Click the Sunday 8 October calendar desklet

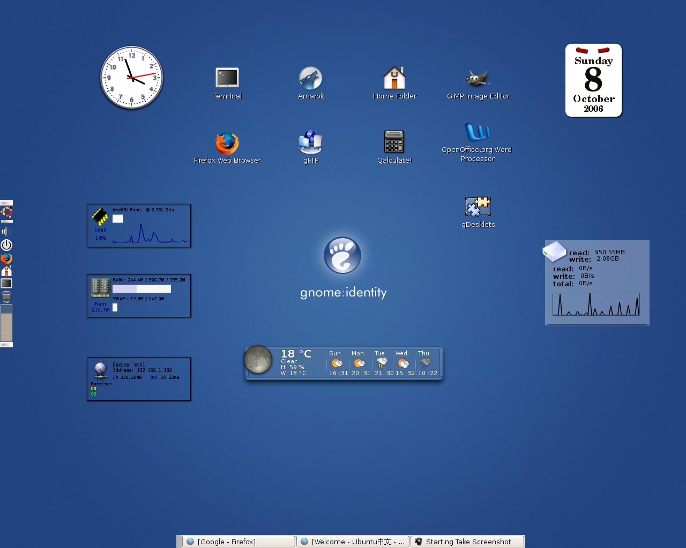tap(594, 80)
